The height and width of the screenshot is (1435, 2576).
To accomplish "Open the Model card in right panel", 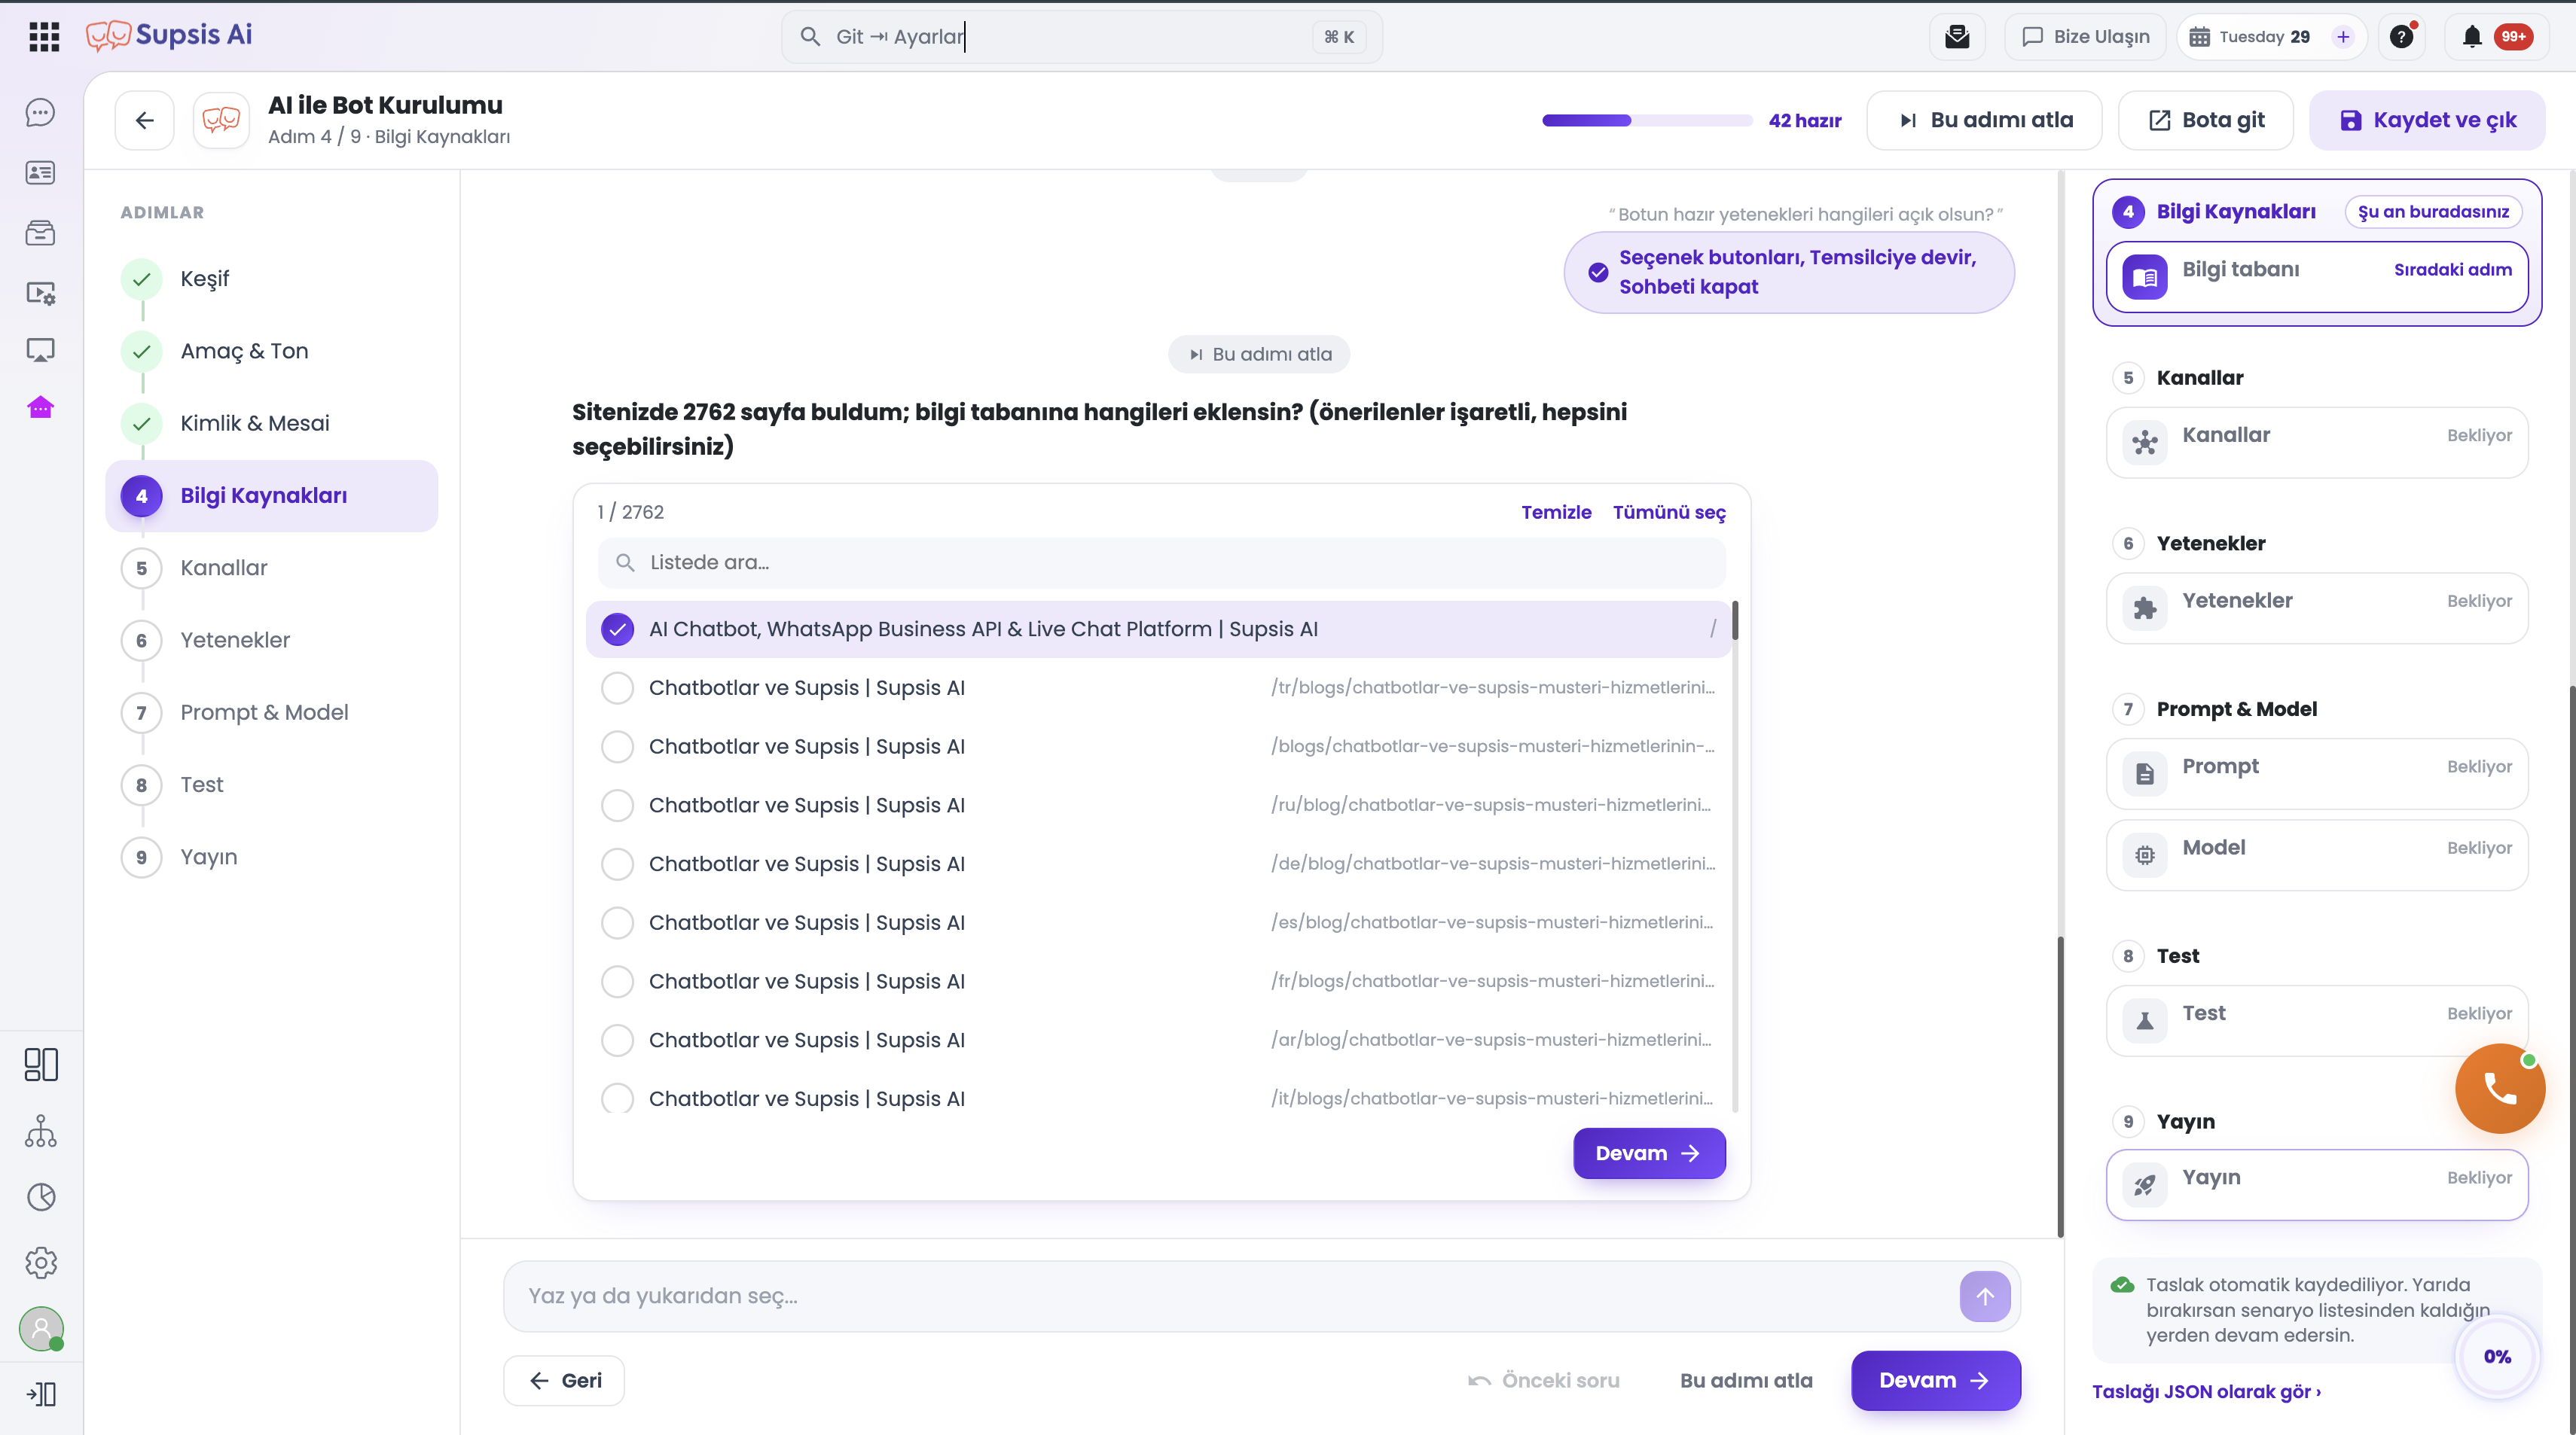I will [x=2317, y=855].
